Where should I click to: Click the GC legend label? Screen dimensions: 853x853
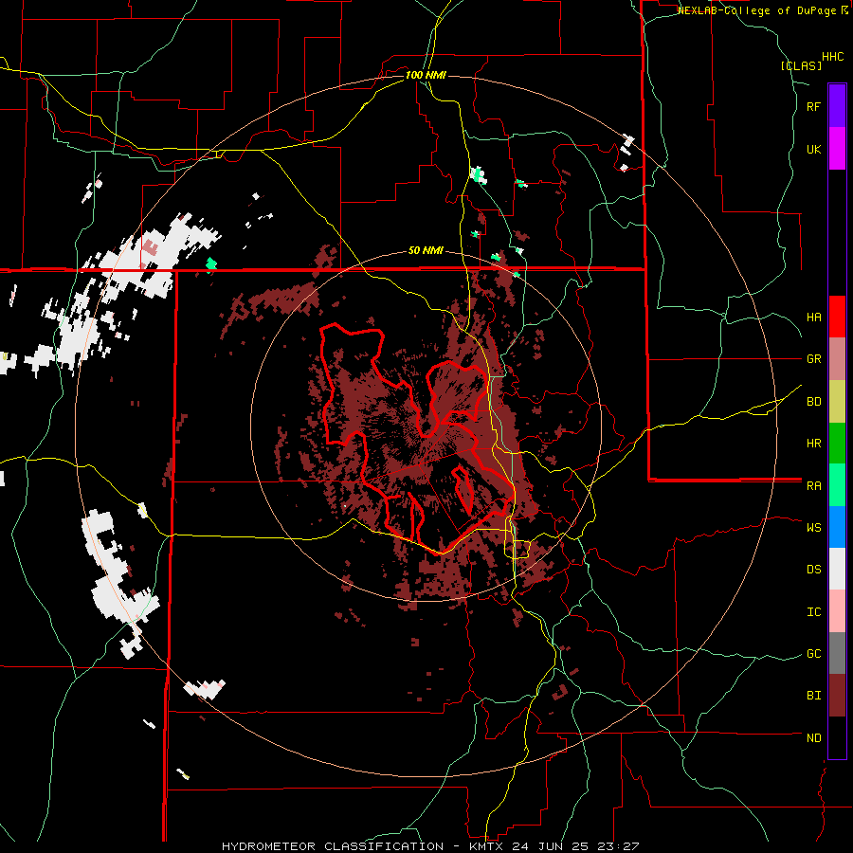coord(813,653)
